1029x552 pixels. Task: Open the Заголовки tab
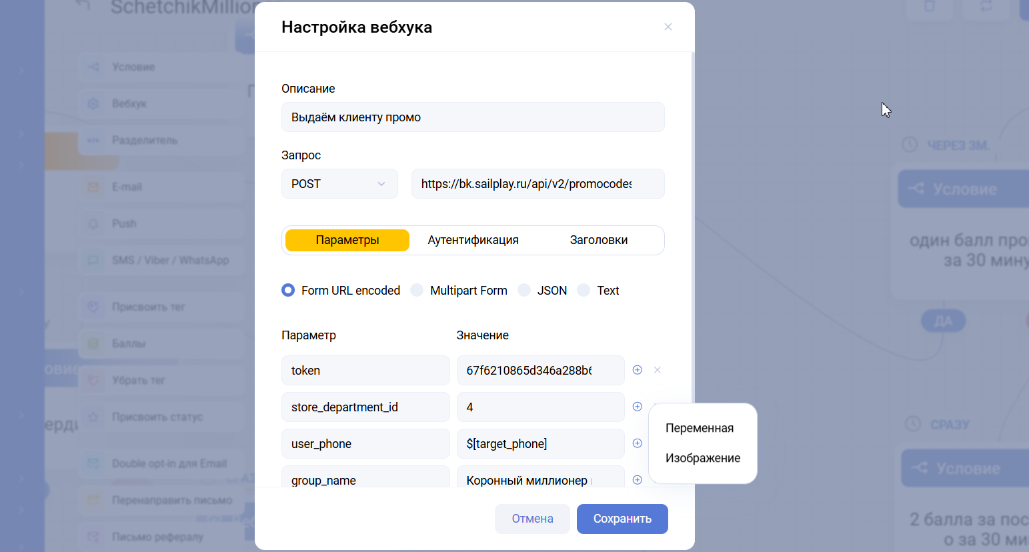click(598, 240)
